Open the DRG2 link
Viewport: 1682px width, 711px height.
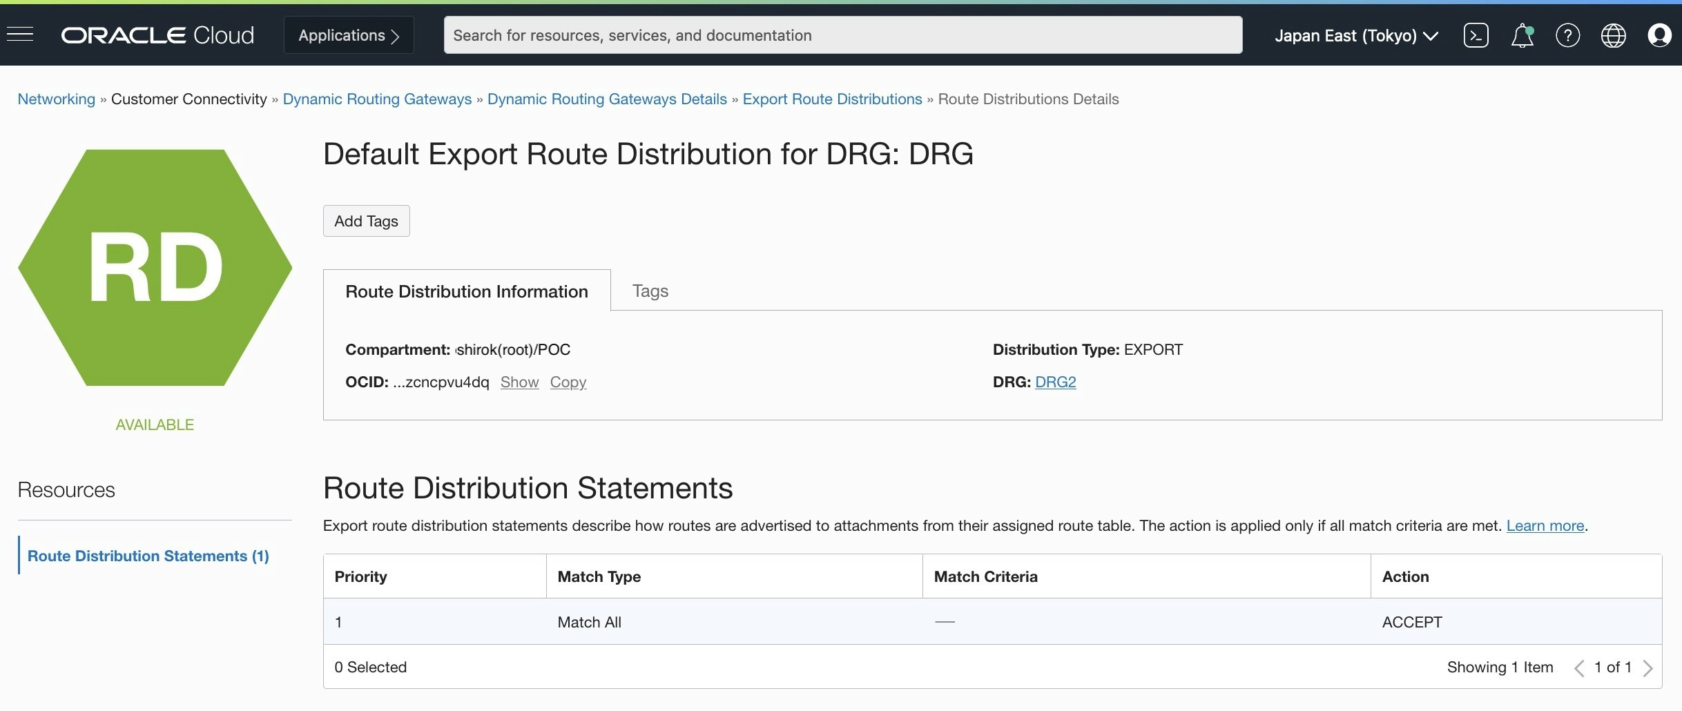1055,382
